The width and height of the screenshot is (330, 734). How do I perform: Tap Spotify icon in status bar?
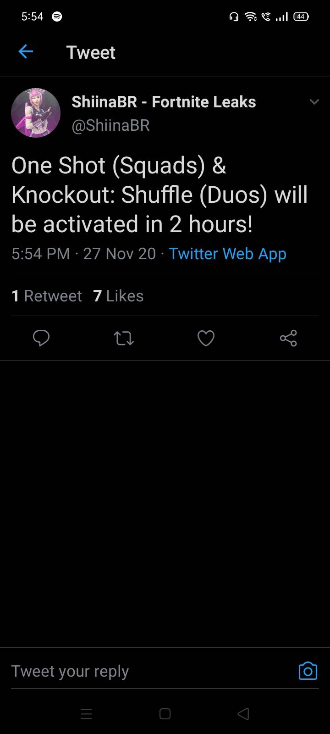pos(57,17)
